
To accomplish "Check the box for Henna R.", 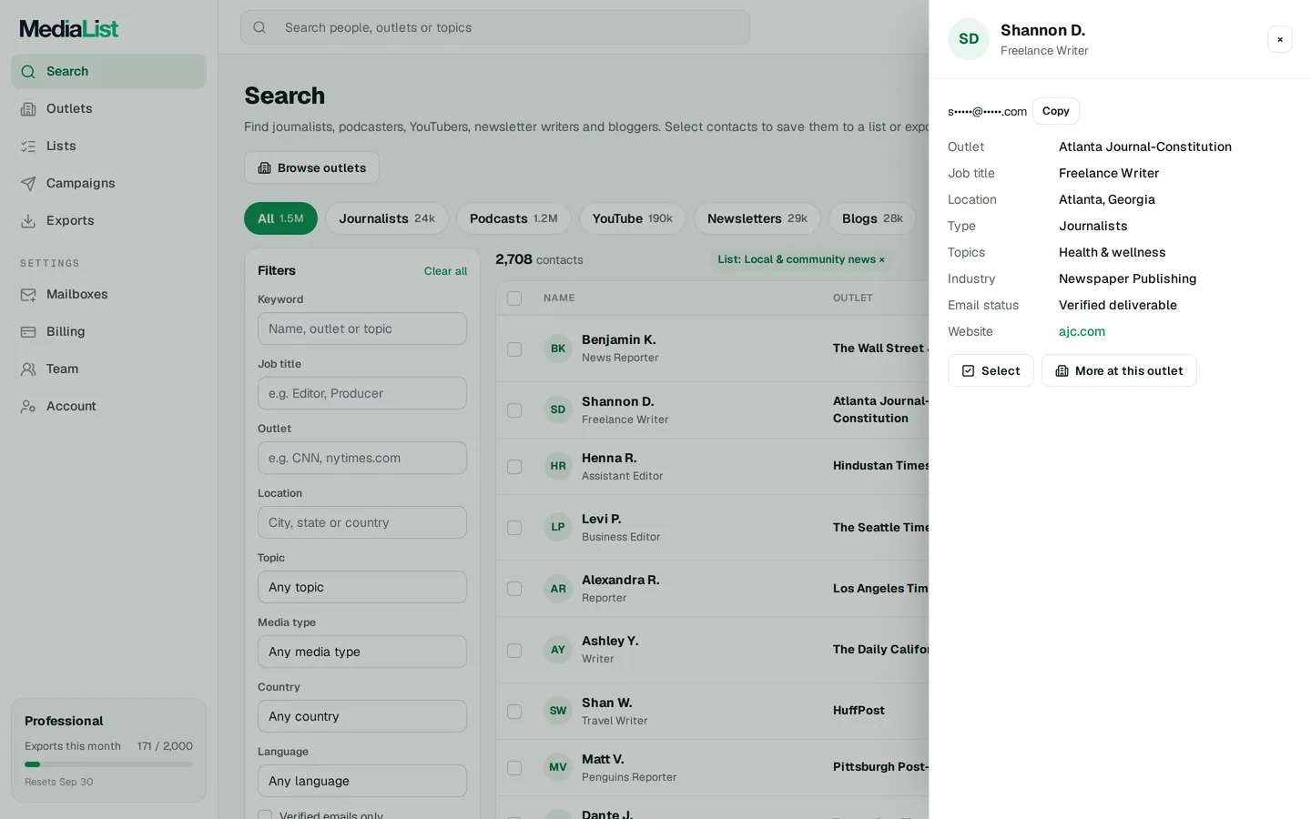I will 514,467.
